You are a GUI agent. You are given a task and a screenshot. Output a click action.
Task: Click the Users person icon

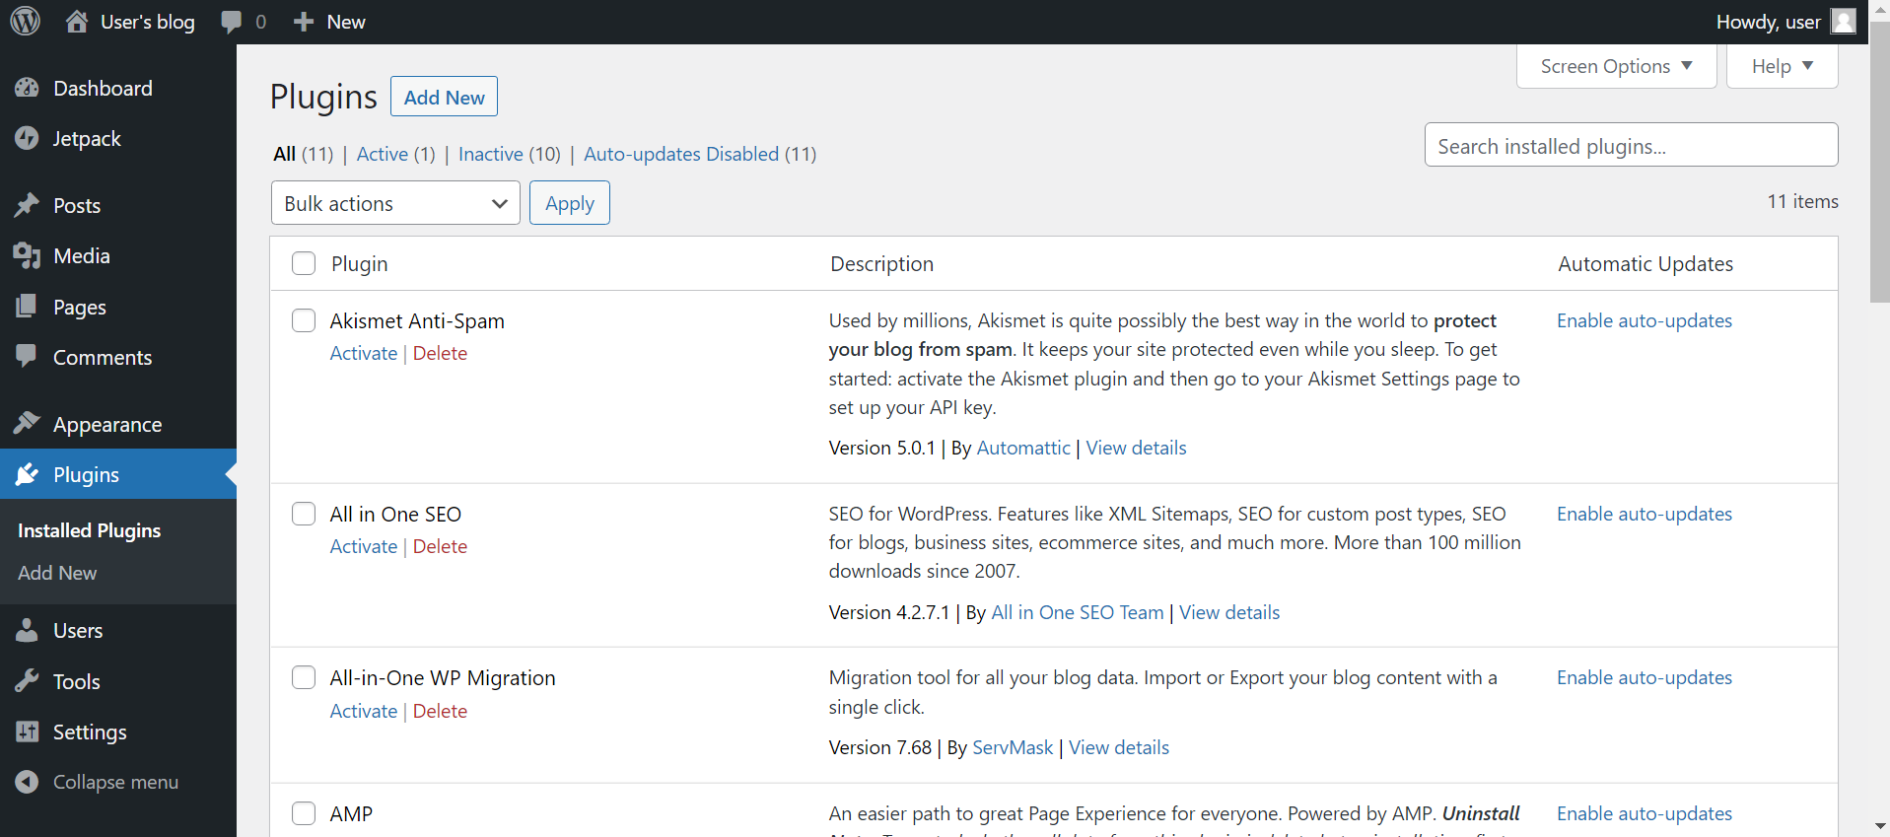tap(27, 630)
